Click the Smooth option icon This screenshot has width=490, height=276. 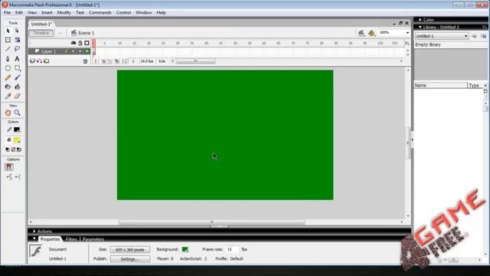(x=9, y=177)
